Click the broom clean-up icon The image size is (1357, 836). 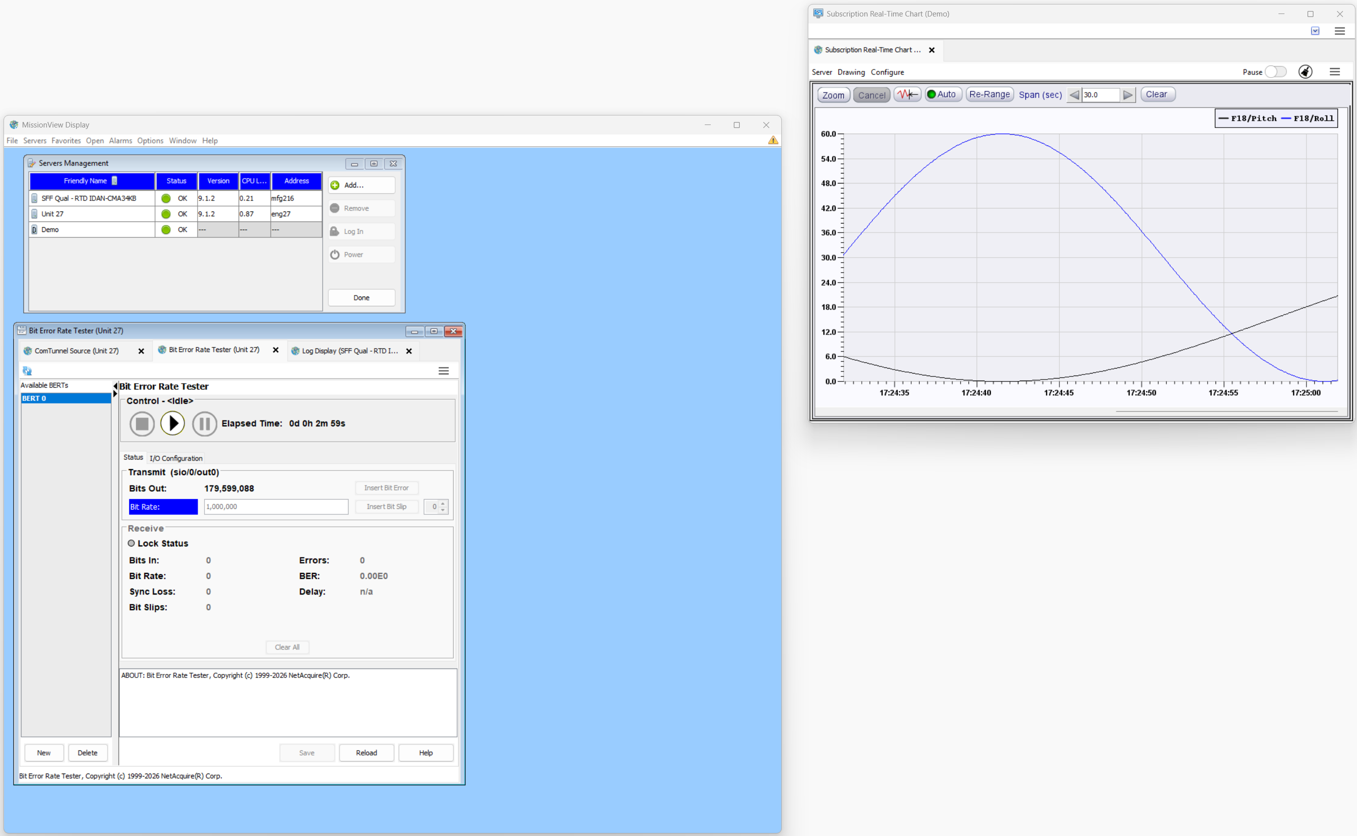tap(1305, 72)
